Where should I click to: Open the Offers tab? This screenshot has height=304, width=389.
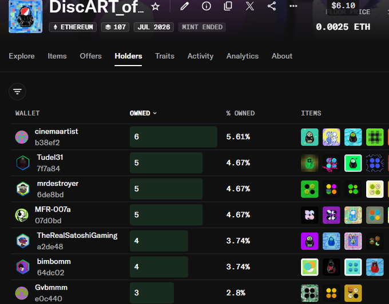[x=90, y=56]
